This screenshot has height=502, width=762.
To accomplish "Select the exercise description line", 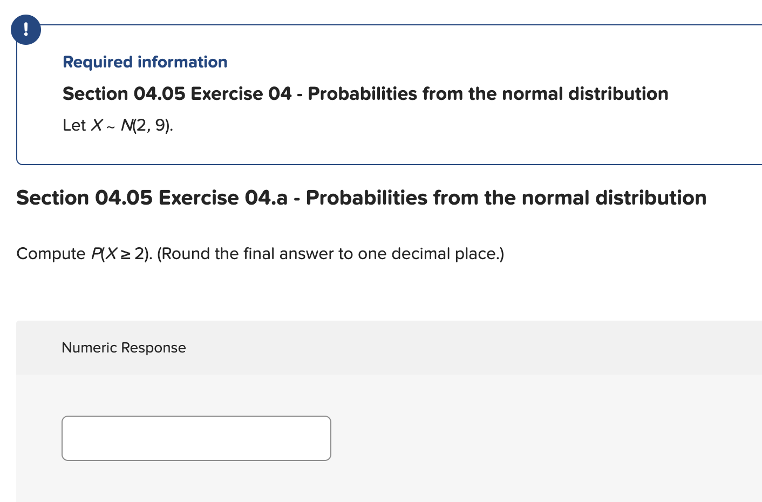I will pos(118,125).
